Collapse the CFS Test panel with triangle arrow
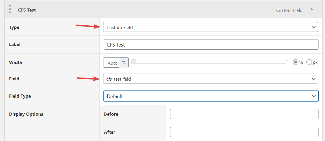325x141 pixels. tap(311, 9)
